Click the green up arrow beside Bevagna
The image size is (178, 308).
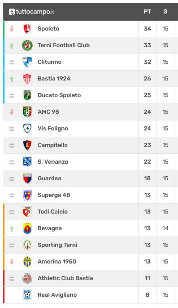tap(12, 229)
